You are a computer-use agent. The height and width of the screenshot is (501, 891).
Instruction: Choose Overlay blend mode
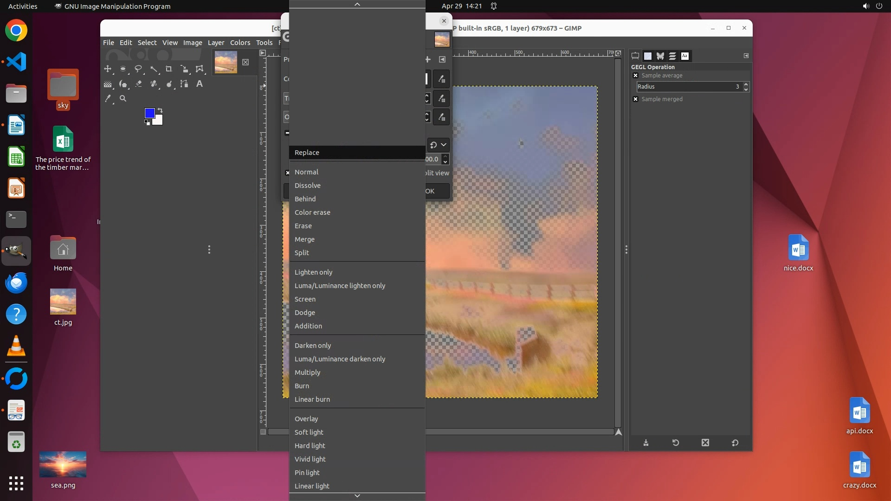pos(306,419)
